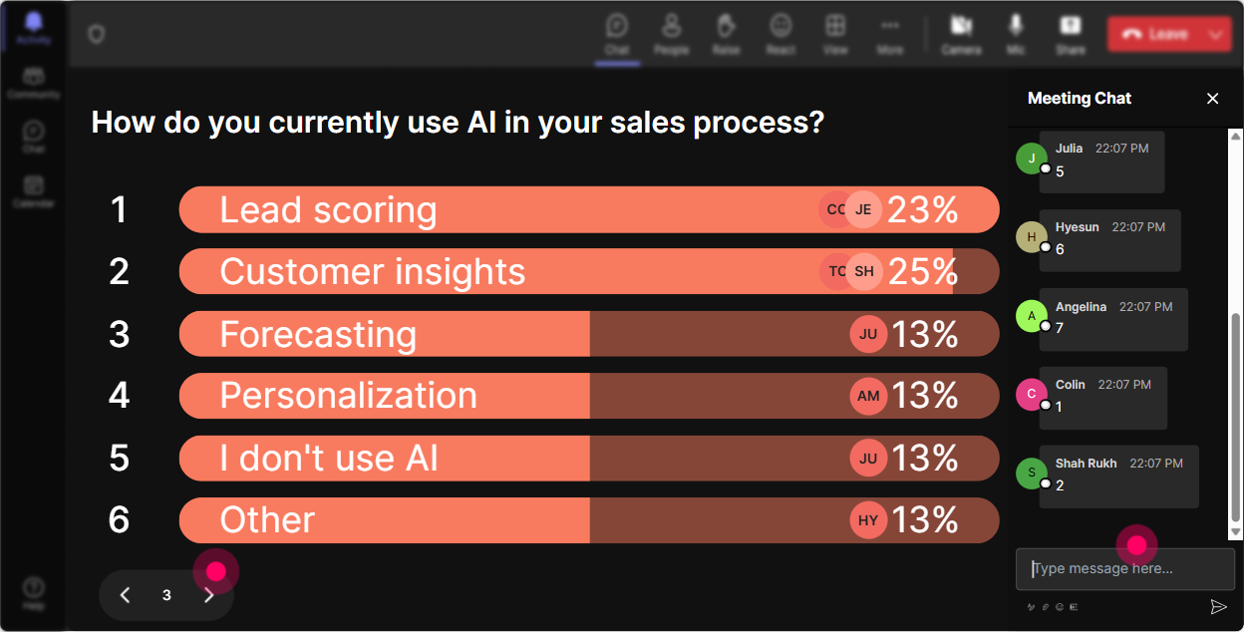
Task: Open the React emoji options
Action: (780, 34)
